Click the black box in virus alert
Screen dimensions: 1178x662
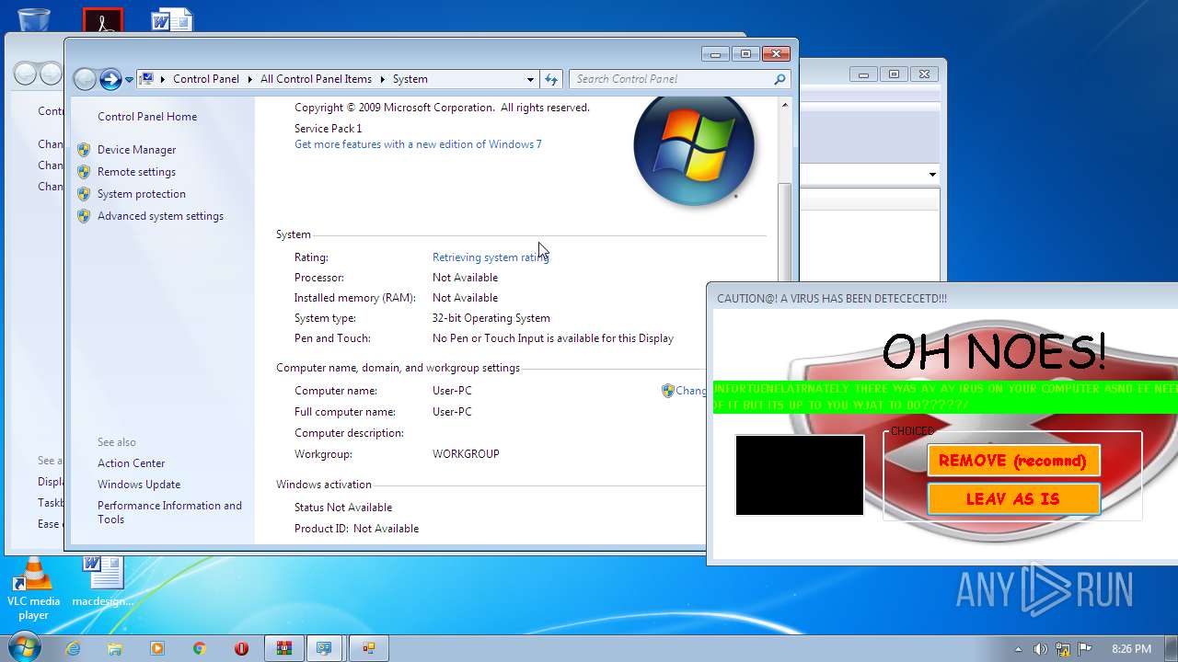pos(800,475)
